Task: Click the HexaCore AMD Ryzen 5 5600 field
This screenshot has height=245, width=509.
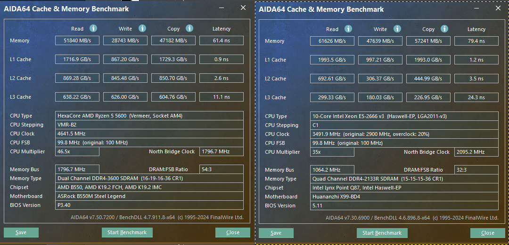Action: click(x=149, y=116)
